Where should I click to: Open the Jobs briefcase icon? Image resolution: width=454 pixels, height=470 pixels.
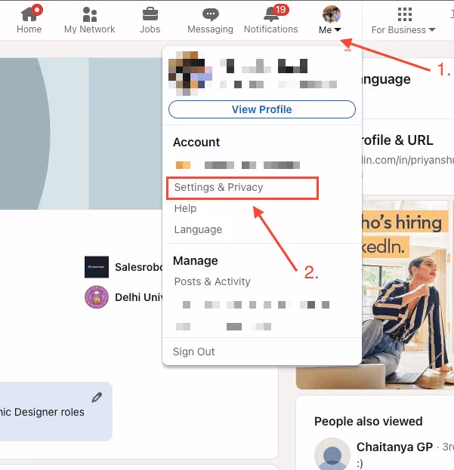(x=150, y=14)
